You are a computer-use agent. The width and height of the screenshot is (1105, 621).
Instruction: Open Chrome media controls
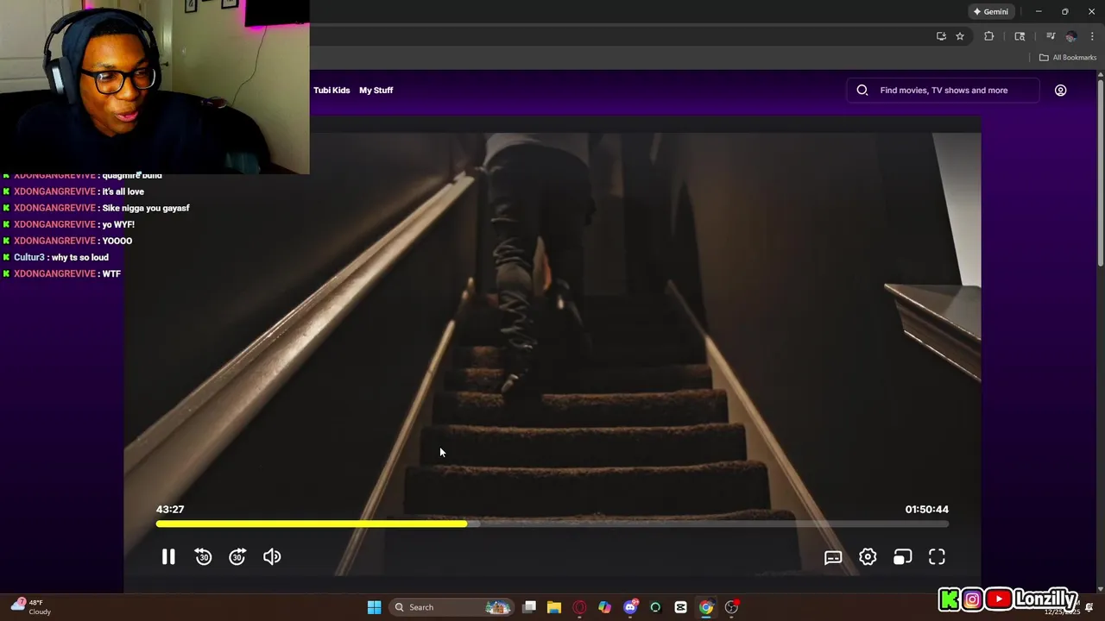pyautogui.click(x=1051, y=36)
